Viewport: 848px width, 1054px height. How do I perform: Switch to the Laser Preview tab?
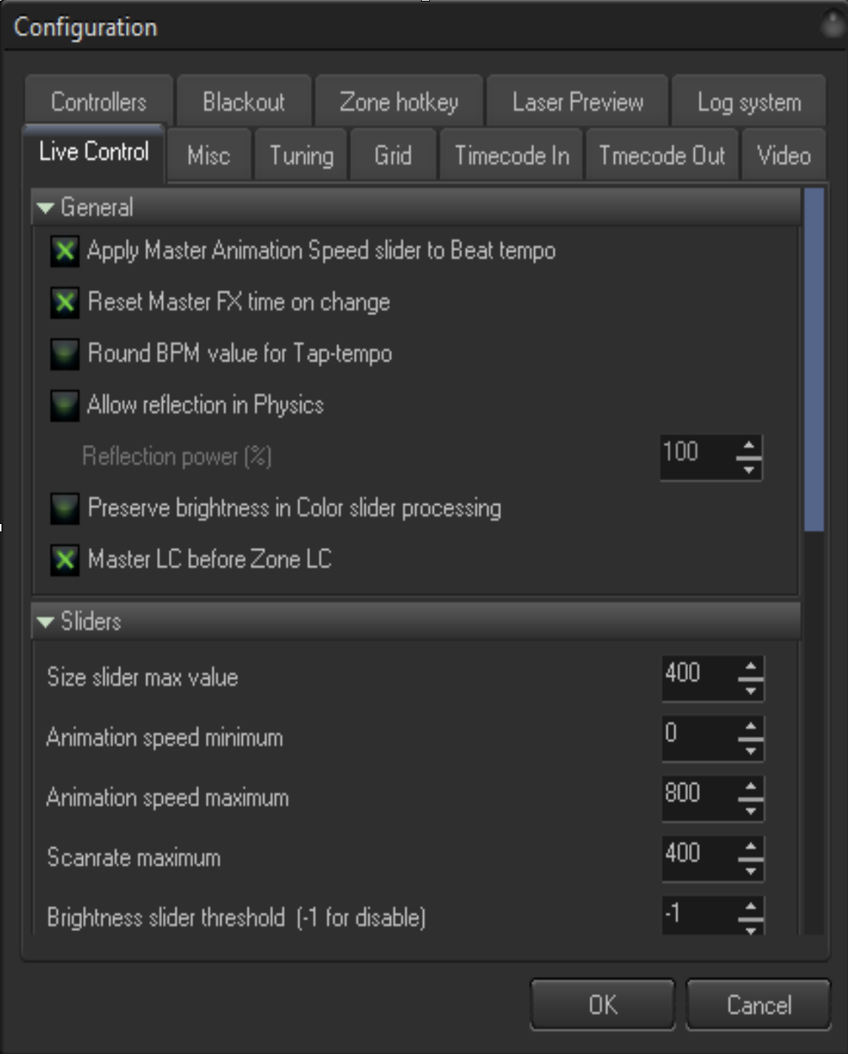point(578,101)
